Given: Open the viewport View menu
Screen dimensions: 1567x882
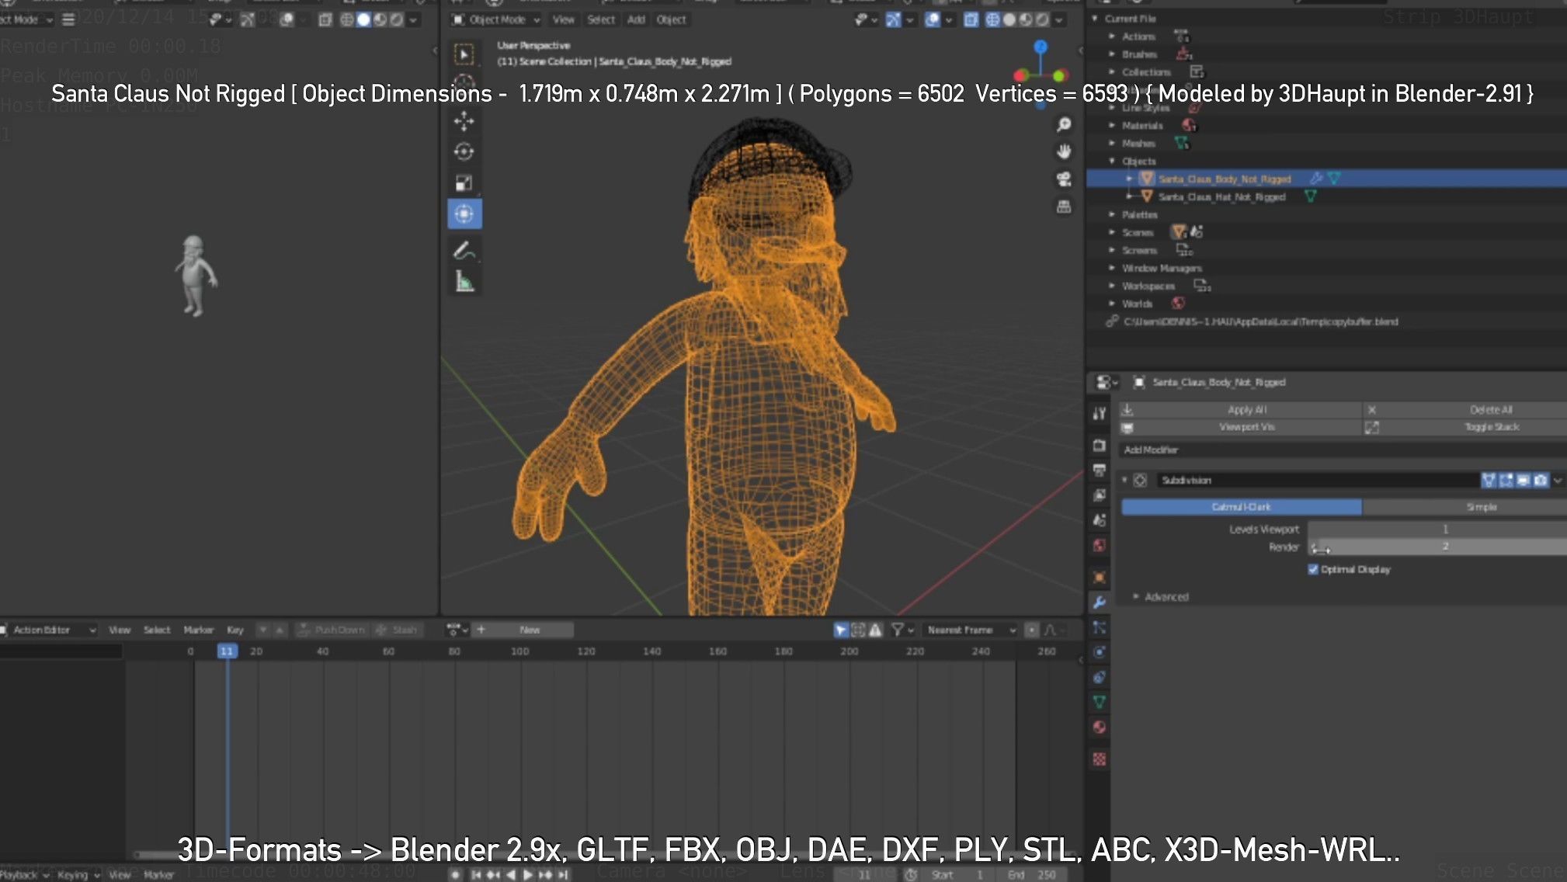Looking at the screenshot, I should coord(564,19).
